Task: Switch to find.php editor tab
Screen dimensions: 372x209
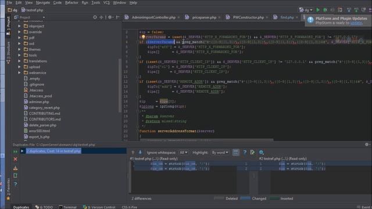Action: (x=287, y=17)
